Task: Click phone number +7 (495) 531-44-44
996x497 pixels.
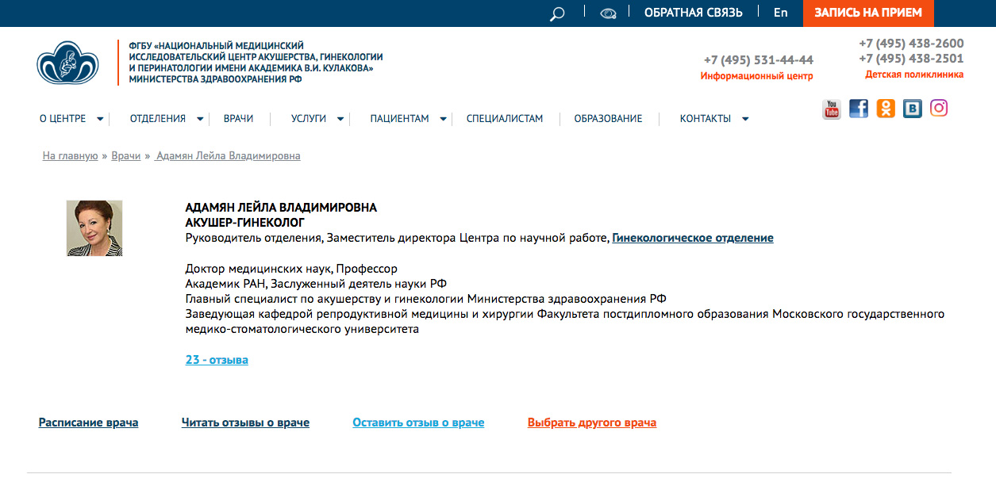Action: [x=759, y=60]
